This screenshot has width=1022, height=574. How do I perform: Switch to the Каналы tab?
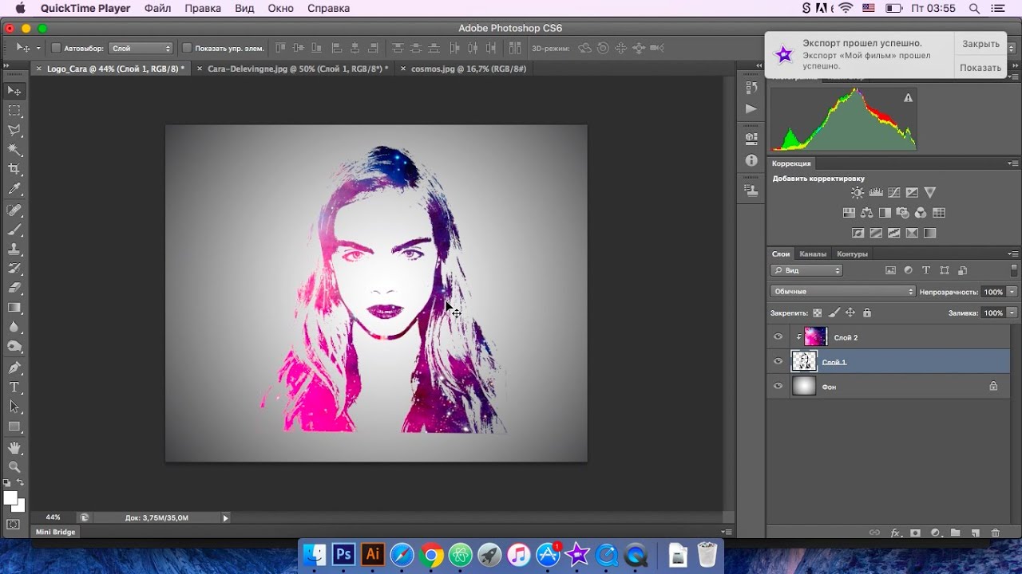(813, 254)
